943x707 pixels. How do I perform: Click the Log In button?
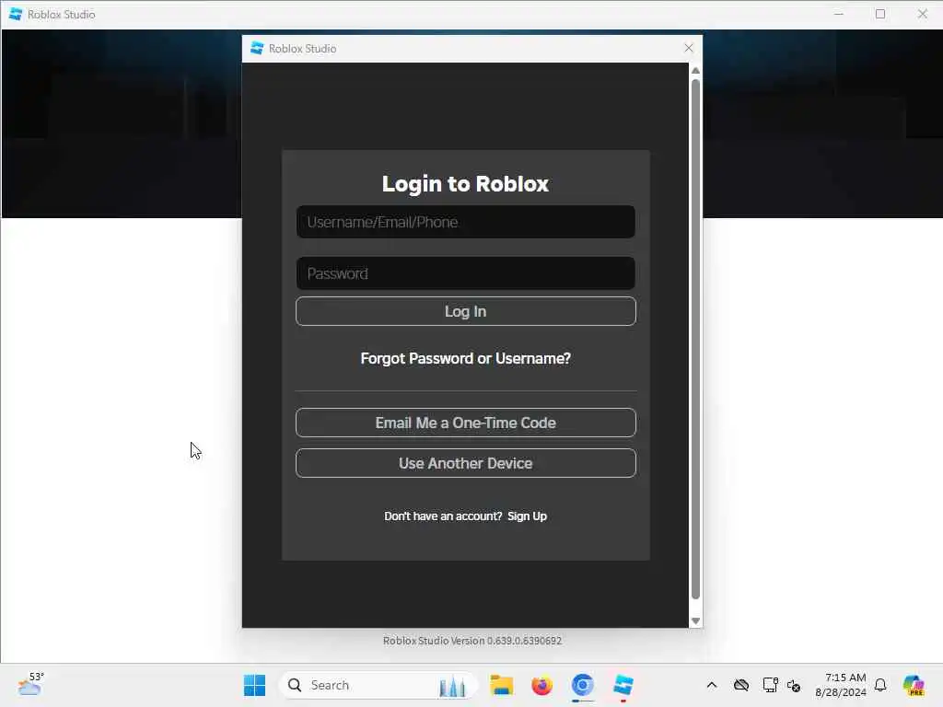(x=465, y=311)
